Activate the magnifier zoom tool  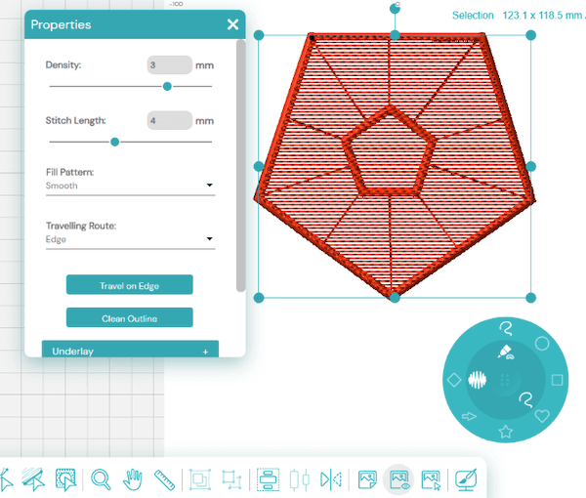pyautogui.click(x=101, y=479)
